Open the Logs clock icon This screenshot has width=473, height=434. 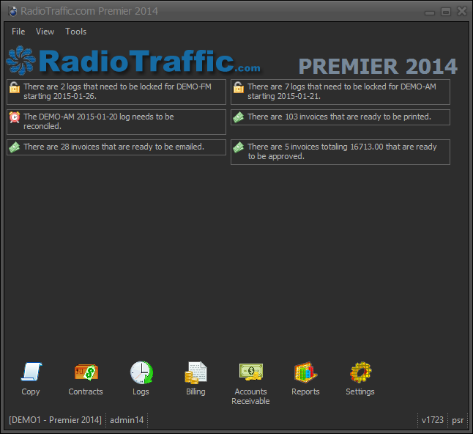pos(141,372)
